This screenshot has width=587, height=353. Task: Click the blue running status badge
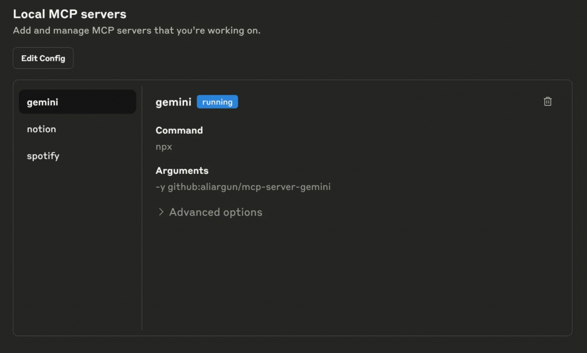pyautogui.click(x=217, y=102)
